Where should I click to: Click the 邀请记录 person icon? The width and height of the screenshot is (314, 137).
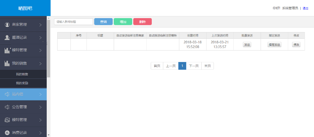click(7, 37)
